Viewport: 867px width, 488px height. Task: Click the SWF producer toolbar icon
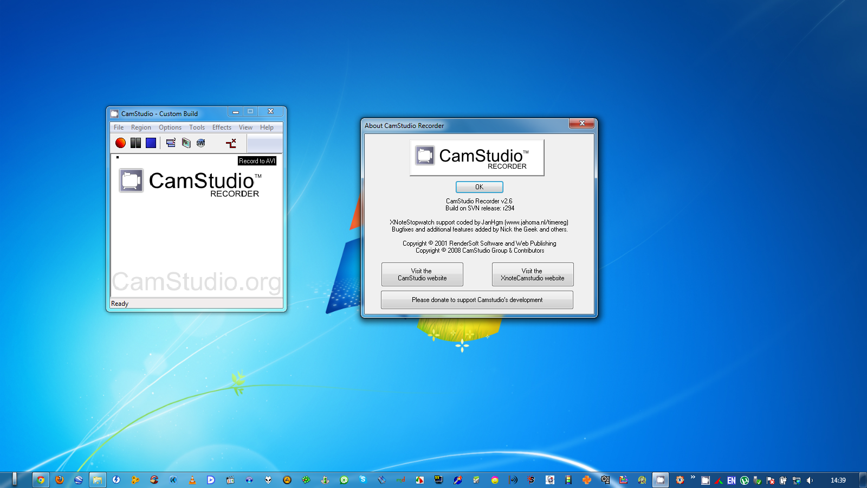201,143
